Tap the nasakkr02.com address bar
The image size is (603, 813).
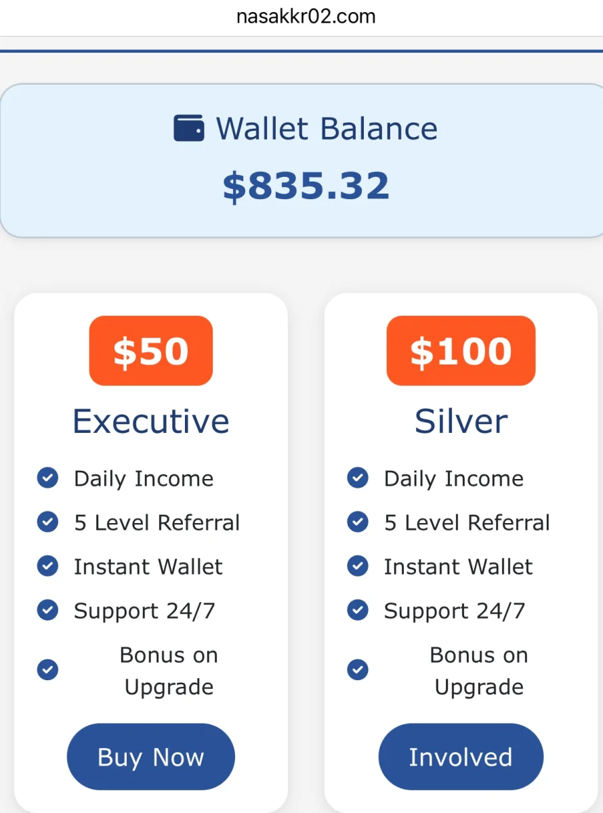(306, 16)
